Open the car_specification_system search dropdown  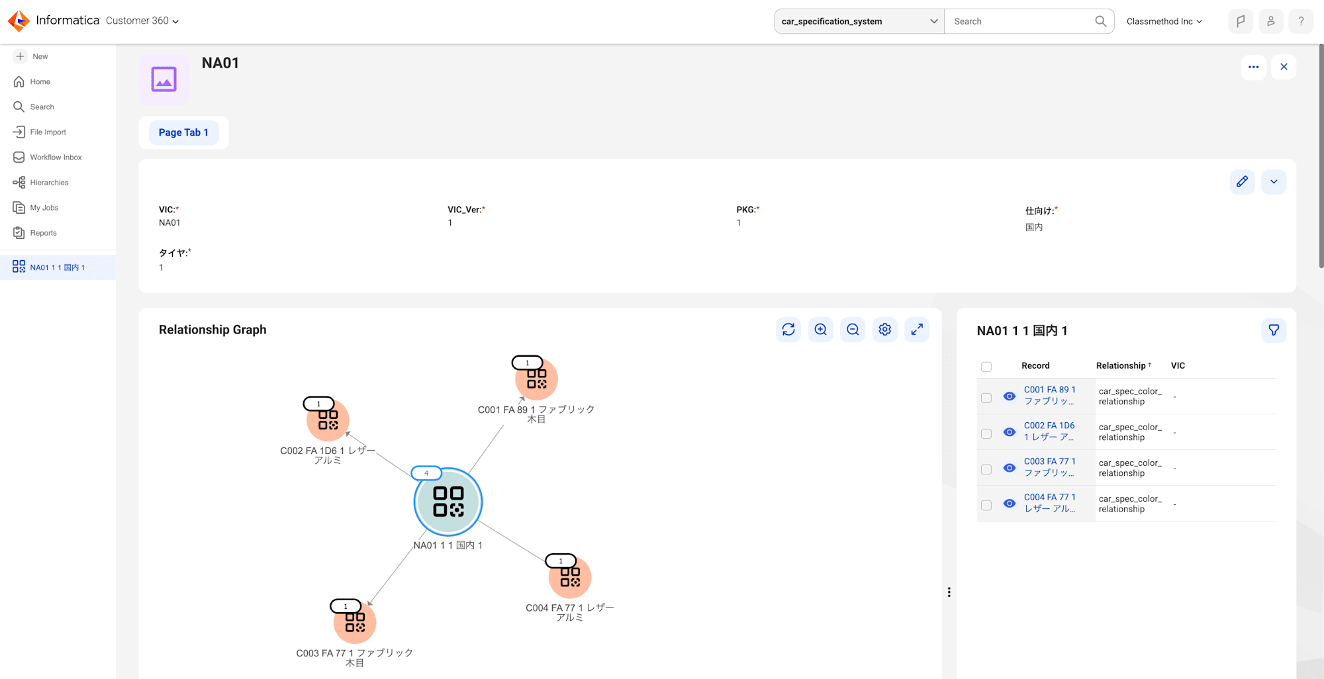(x=859, y=21)
